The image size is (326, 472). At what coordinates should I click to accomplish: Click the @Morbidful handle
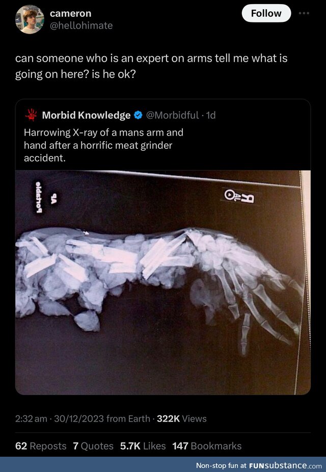point(172,115)
